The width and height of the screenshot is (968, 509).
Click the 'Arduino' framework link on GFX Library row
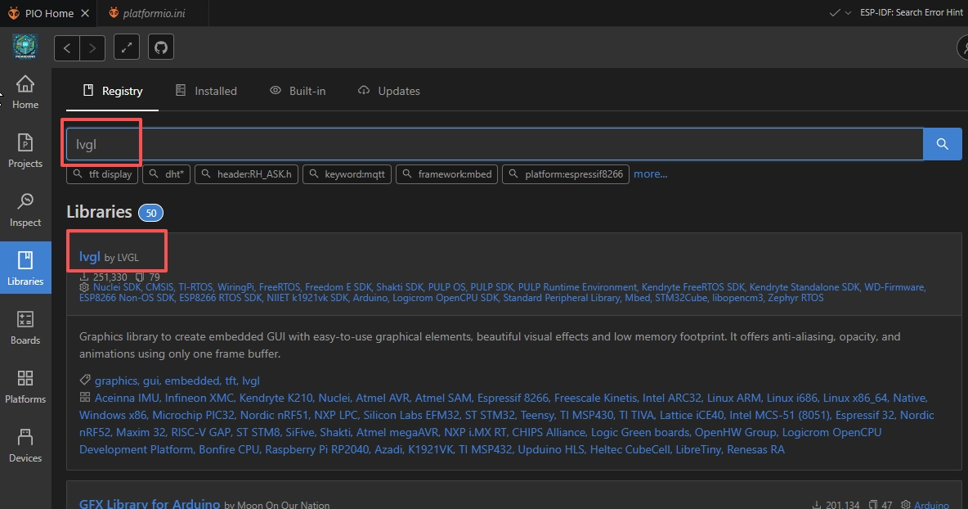pyautogui.click(x=931, y=505)
